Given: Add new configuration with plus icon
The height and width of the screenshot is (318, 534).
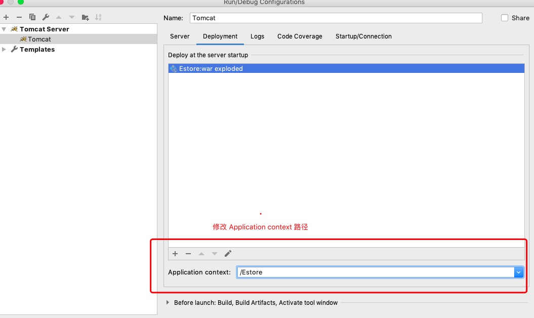Looking at the screenshot, I should click(x=6, y=17).
